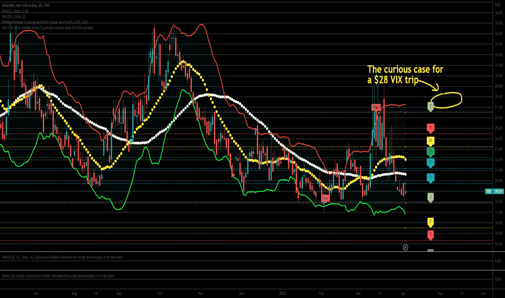
Task: Click the VIX 19.01 current price tag
Action: [494, 191]
